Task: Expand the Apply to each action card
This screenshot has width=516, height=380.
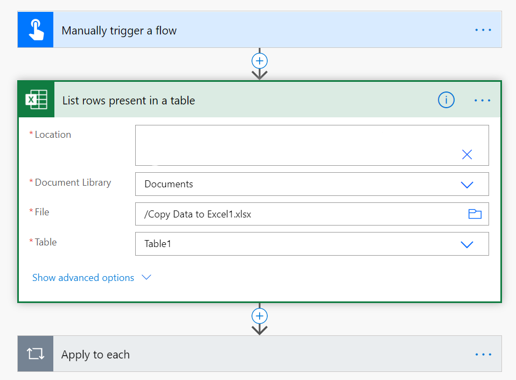Action: pyautogui.click(x=260, y=354)
